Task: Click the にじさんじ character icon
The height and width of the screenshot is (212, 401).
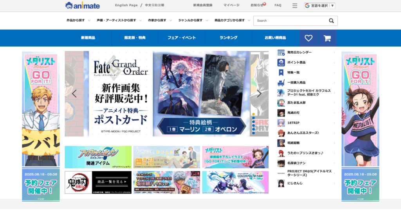Action: 281,183
